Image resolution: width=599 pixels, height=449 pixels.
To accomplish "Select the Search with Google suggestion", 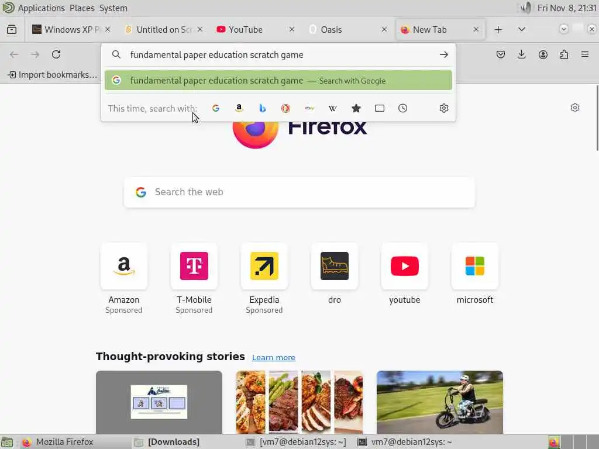I will 278,81.
